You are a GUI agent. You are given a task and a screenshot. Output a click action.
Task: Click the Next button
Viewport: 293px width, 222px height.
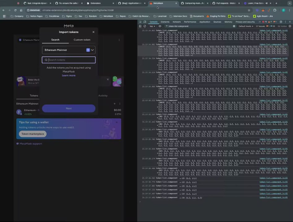point(69,109)
